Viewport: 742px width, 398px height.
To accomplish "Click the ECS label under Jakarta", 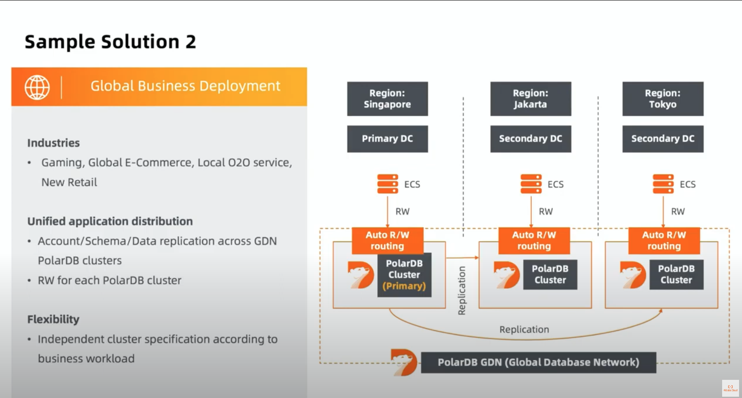I will (x=555, y=184).
